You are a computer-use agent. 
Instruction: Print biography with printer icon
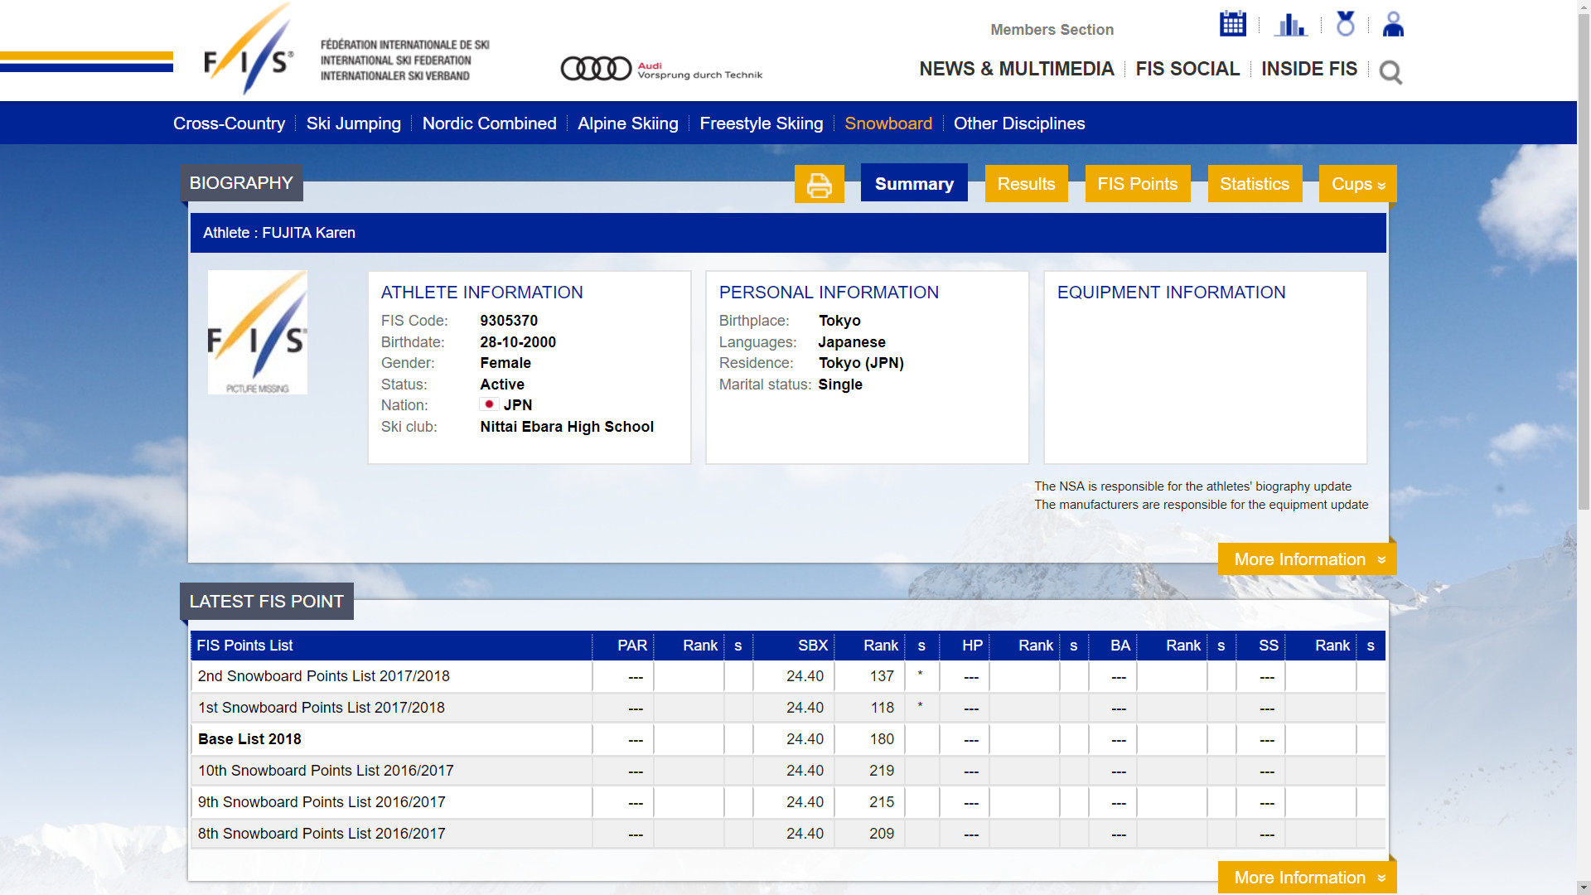pos(819,184)
